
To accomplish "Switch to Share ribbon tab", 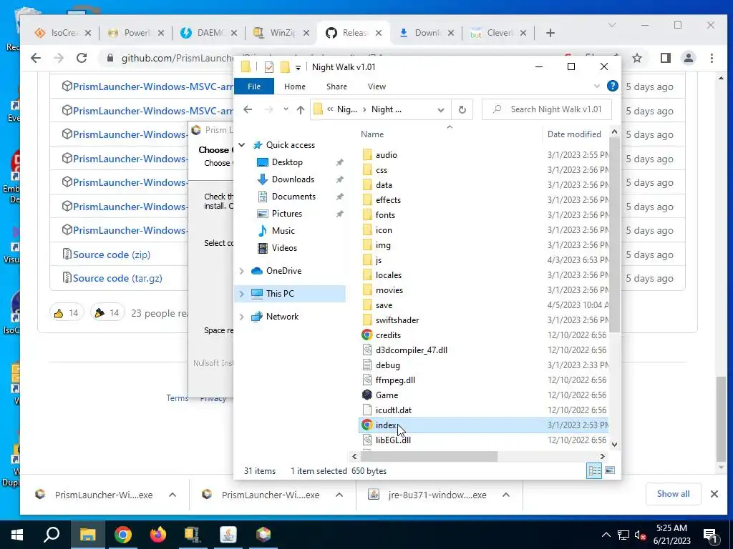I will [336, 86].
